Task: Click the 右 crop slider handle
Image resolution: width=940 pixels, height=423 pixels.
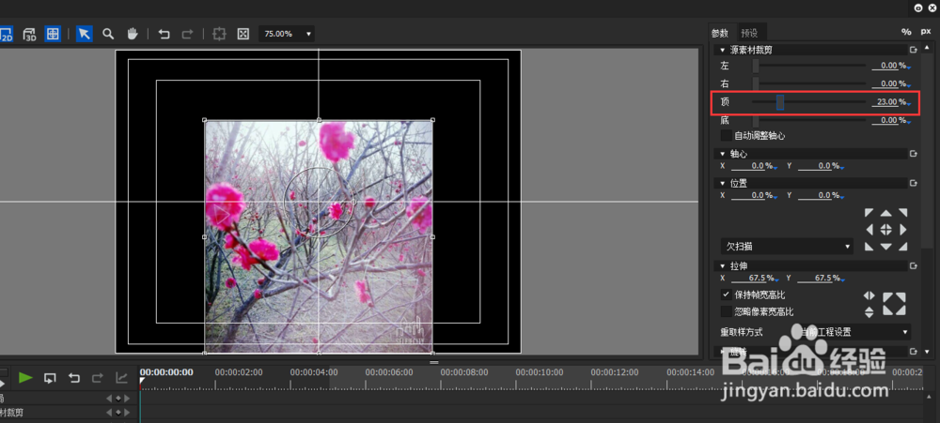Action: [756, 83]
